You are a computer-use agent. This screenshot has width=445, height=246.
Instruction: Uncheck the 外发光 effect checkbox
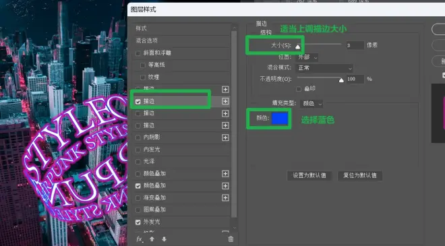pyautogui.click(x=138, y=222)
